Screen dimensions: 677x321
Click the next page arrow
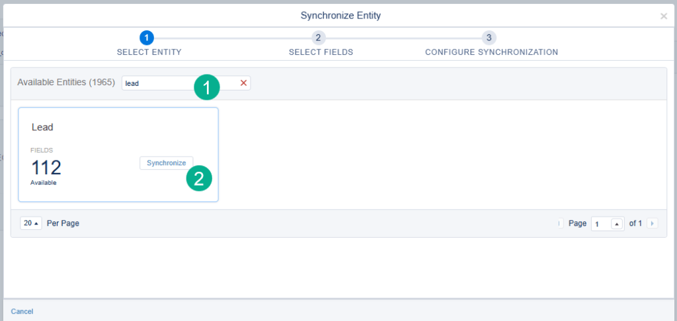pos(653,224)
